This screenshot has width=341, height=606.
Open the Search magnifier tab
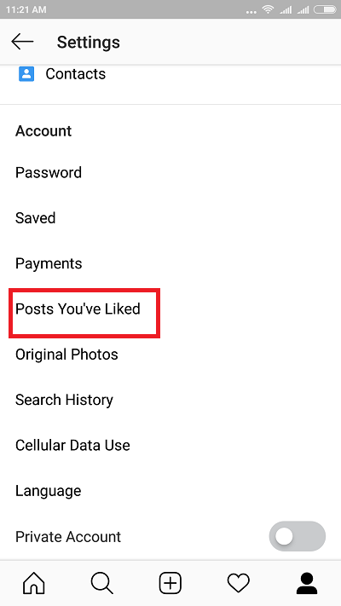point(102,583)
